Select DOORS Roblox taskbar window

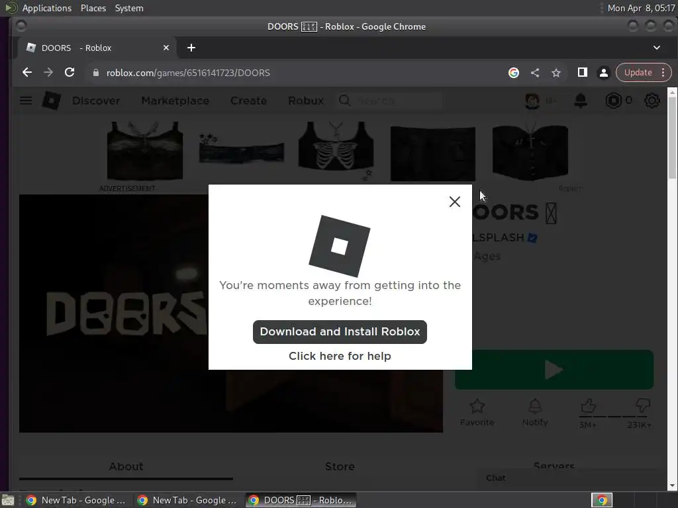pos(301,500)
